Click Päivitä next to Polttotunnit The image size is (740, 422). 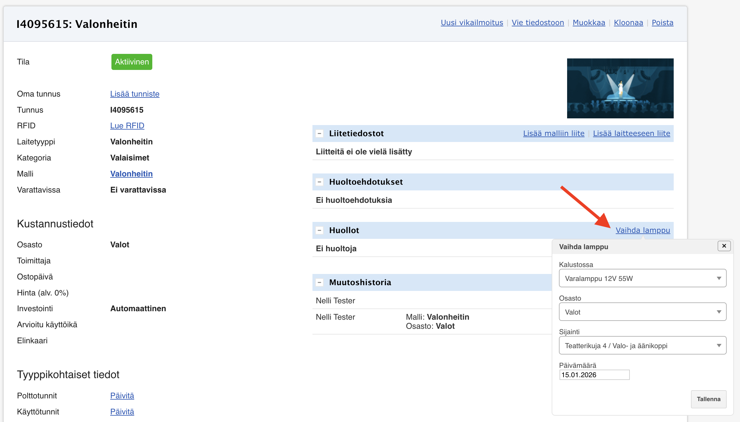pyautogui.click(x=122, y=396)
